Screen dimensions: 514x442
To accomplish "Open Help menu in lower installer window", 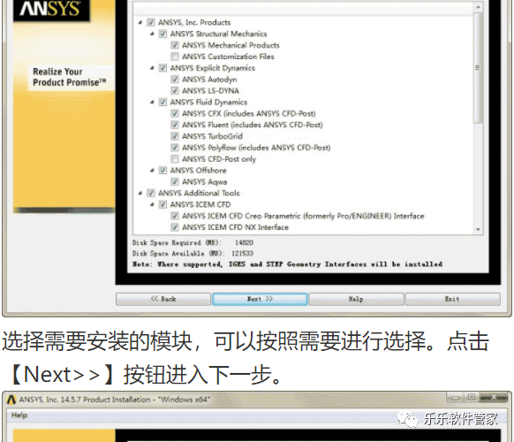I will pyautogui.click(x=19, y=415).
